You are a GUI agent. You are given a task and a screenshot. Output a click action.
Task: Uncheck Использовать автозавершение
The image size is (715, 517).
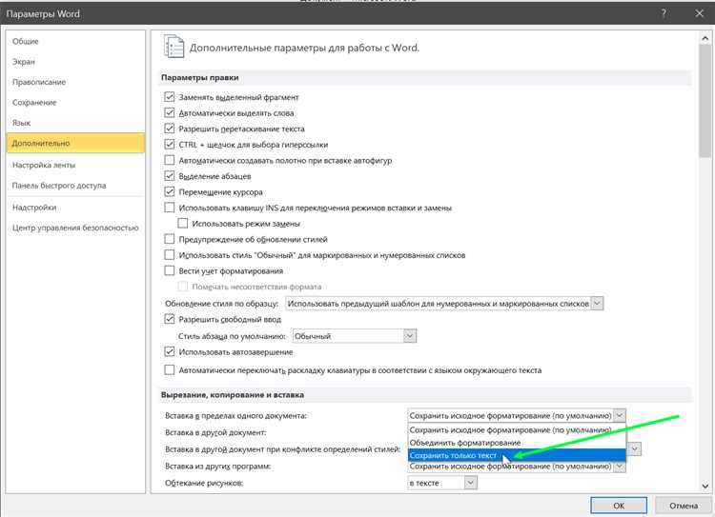(x=169, y=352)
